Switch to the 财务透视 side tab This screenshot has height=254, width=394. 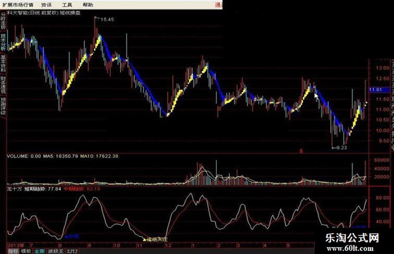3,85
